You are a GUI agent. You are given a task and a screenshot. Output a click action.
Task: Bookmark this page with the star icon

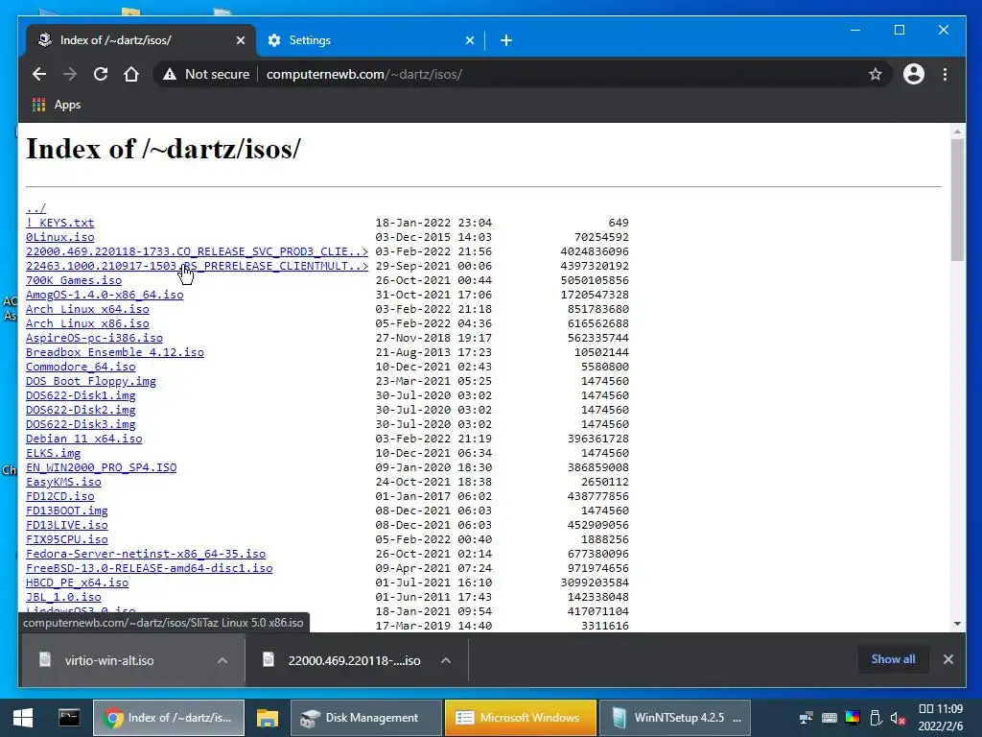876,74
